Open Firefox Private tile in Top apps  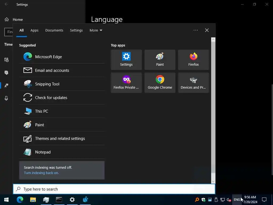click(x=126, y=83)
